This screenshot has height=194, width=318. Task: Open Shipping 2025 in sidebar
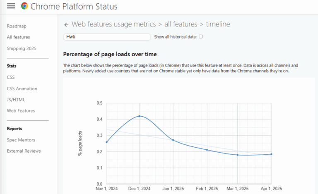point(22,48)
